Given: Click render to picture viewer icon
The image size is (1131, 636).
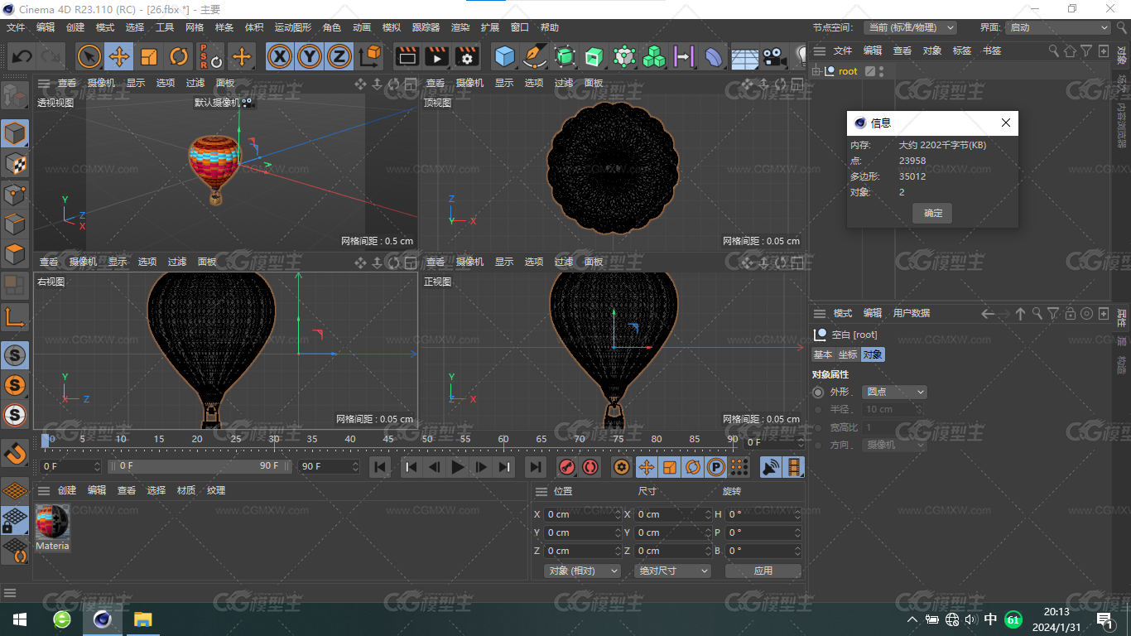Looking at the screenshot, I should tap(436, 56).
